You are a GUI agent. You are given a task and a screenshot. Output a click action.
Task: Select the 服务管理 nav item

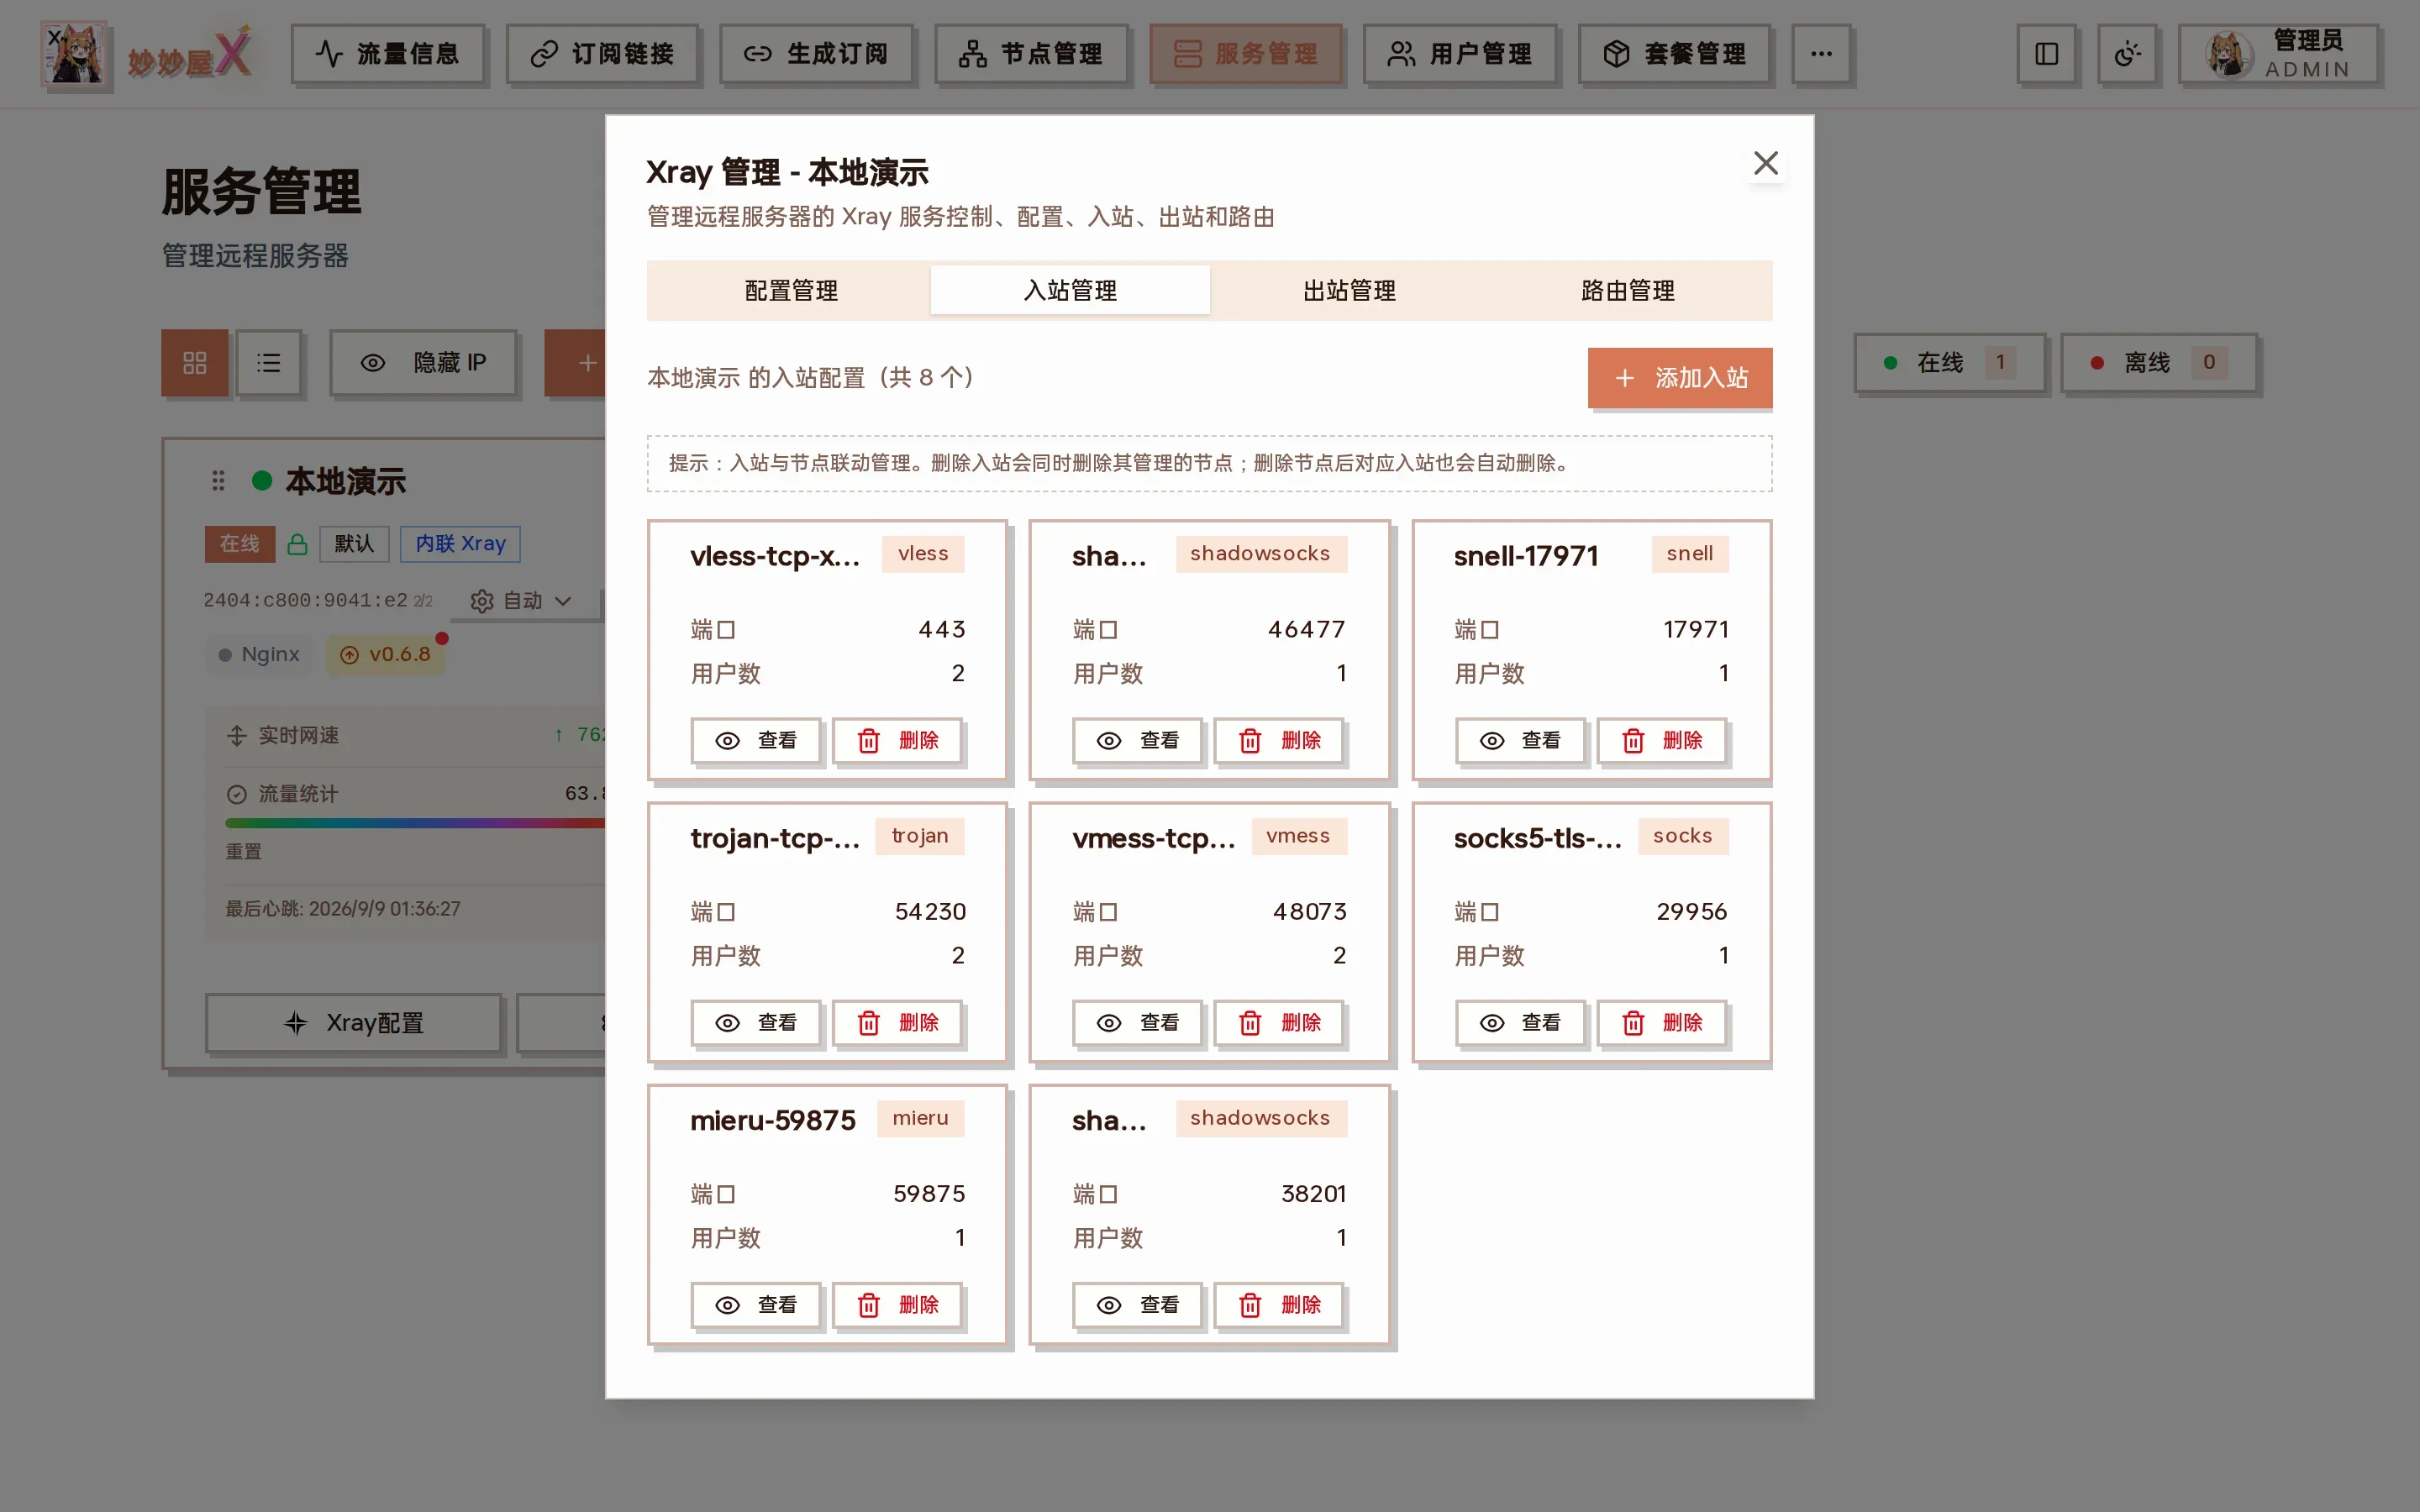pos(1245,54)
